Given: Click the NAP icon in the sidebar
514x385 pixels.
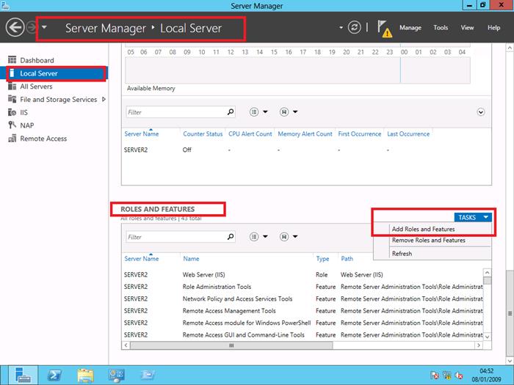Looking at the screenshot, I should click(x=12, y=125).
